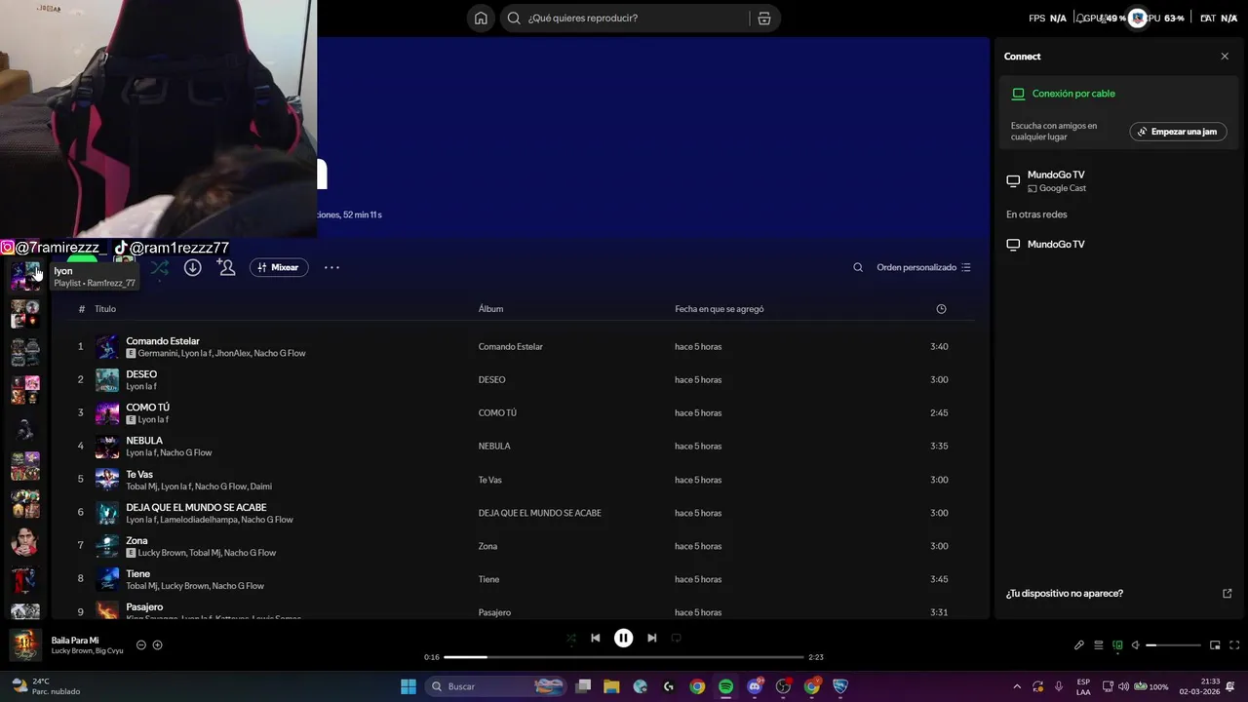The width and height of the screenshot is (1248, 702).
Task: Mute audio with the speaker icon
Action: coord(1136,645)
